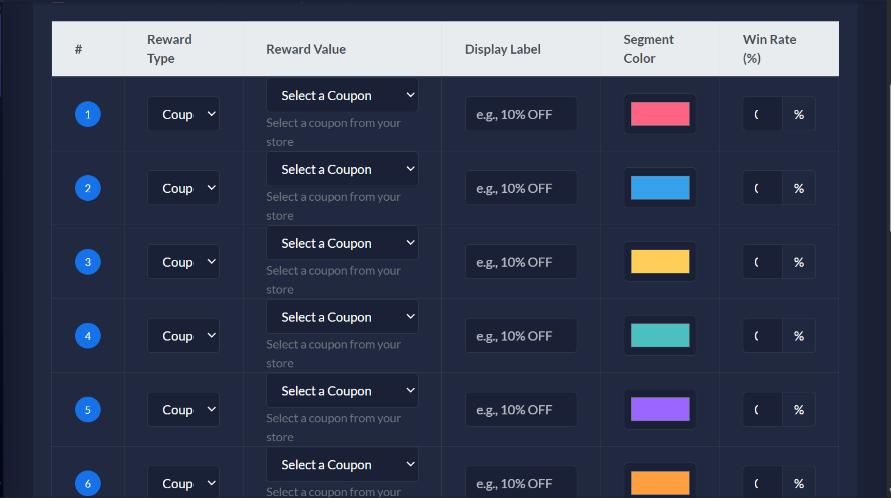Click the row 5 number badge
The width and height of the screenshot is (891, 498).
click(88, 410)
